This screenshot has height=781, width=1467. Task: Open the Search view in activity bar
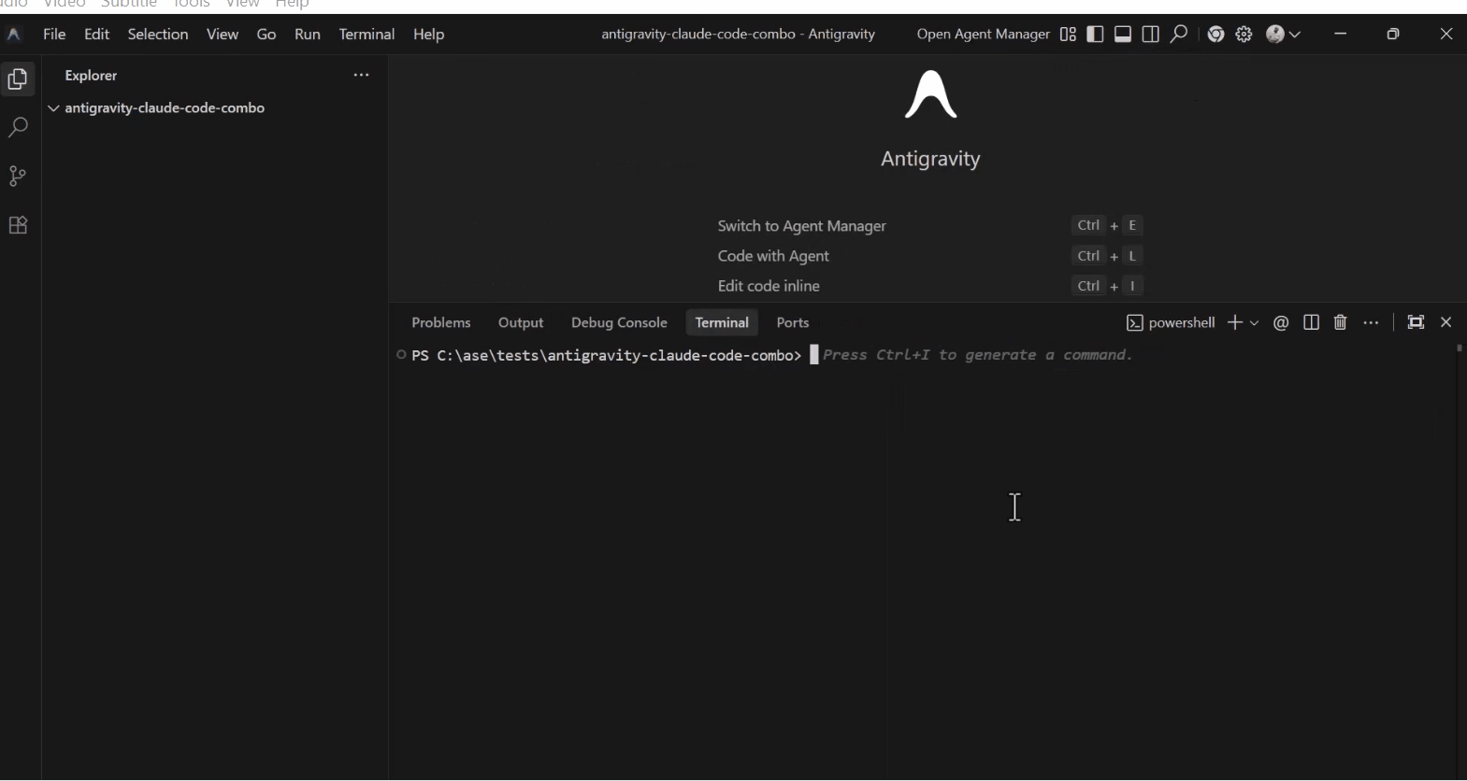coord(18,127)
